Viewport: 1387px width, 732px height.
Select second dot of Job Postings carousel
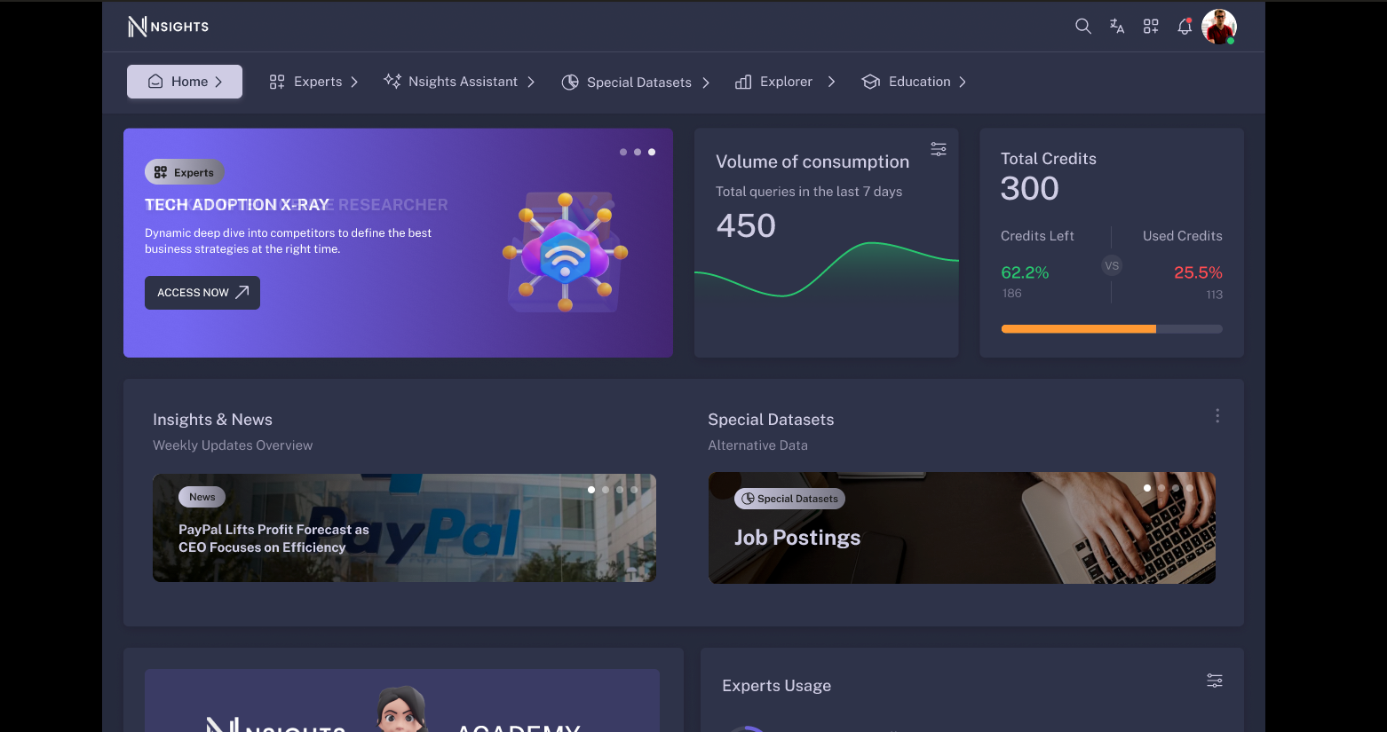pos(1161,488)
